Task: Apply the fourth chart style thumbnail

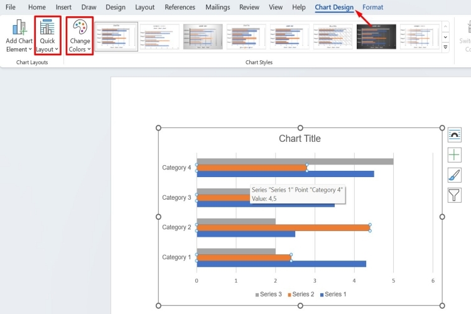Action: click(246, 36)
